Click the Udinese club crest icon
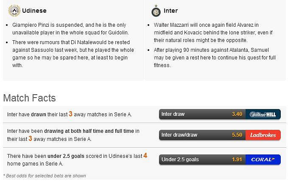This screenshot has width=288, height=185. point(14,11)
